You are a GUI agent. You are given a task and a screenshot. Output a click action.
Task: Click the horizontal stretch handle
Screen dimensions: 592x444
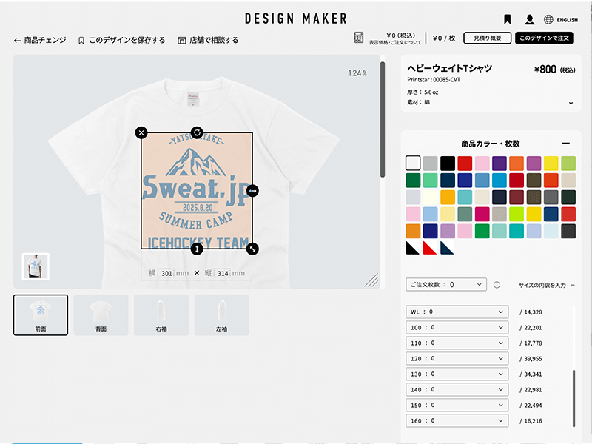click(252, 191)
